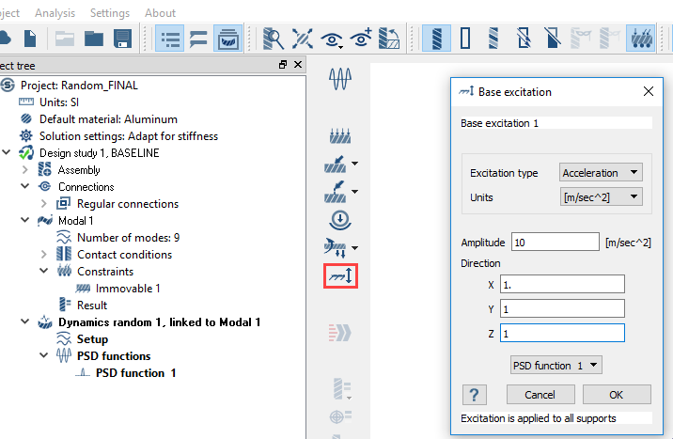Screen dimensions: 673x439
Task: Click the Amplitude input field
Action: pyautogui.click(x=556, y=242)
